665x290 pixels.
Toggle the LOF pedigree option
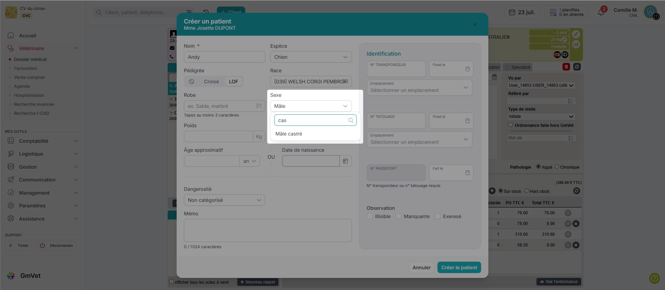pos(233,82)
